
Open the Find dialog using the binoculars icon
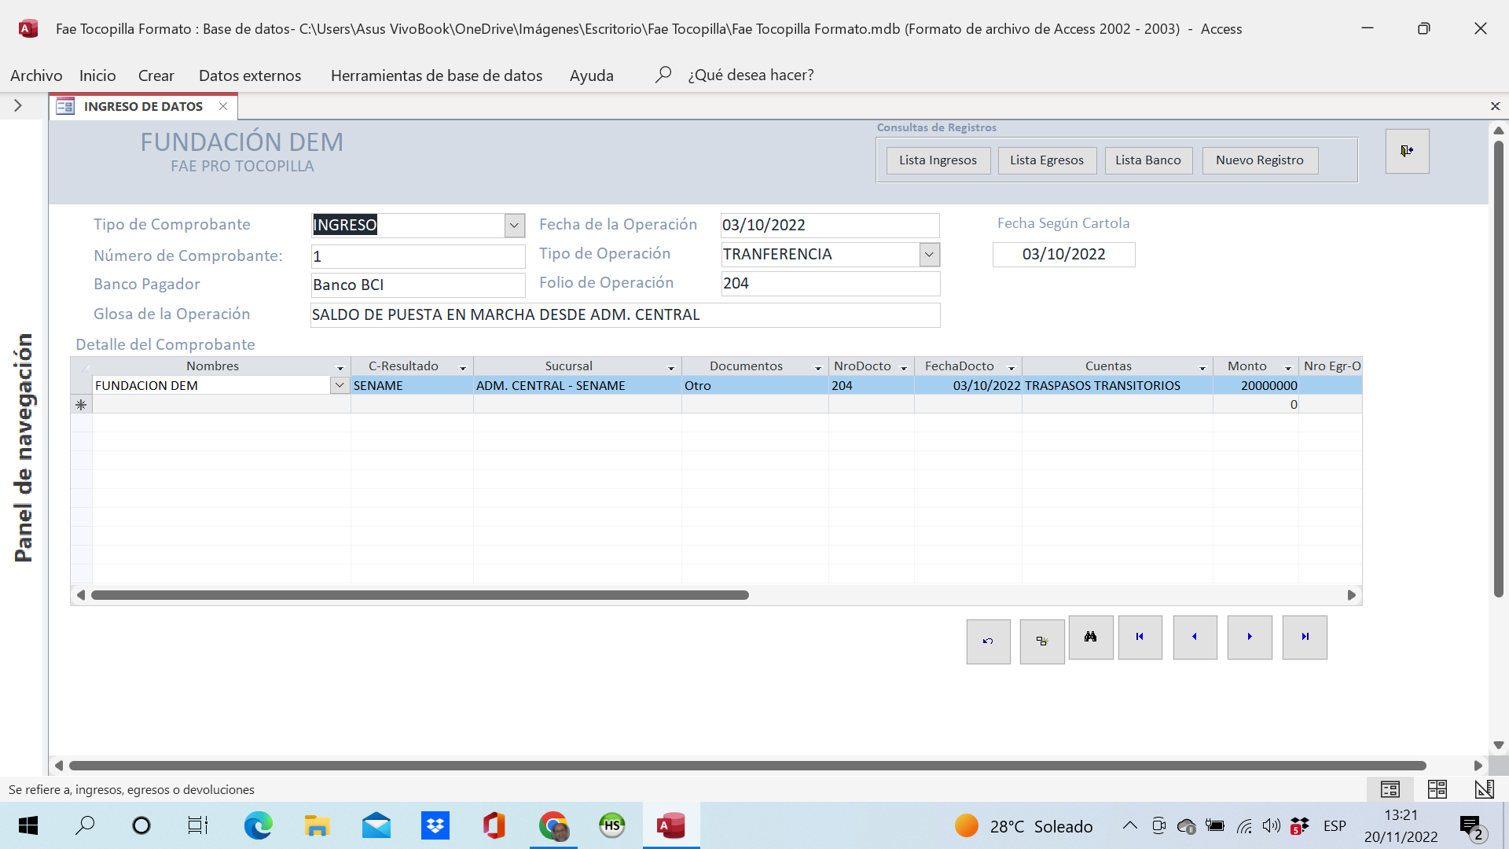pos(1090,637)
